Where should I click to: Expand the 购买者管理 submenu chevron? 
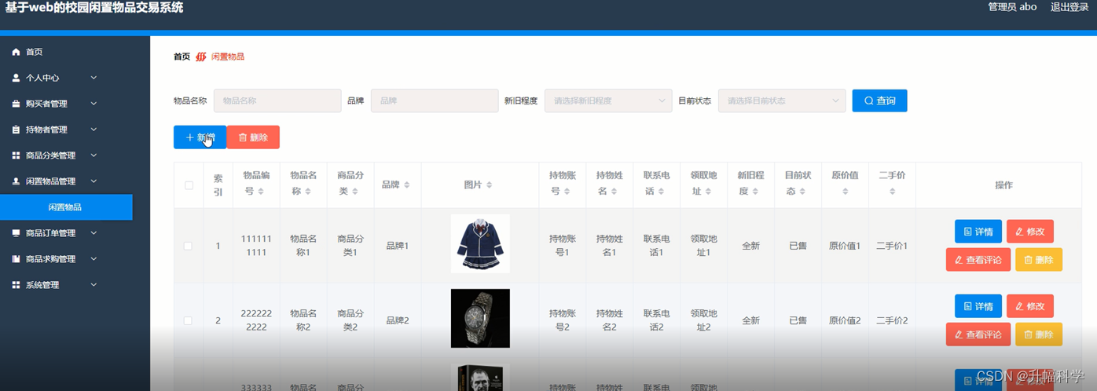point(94,104)
